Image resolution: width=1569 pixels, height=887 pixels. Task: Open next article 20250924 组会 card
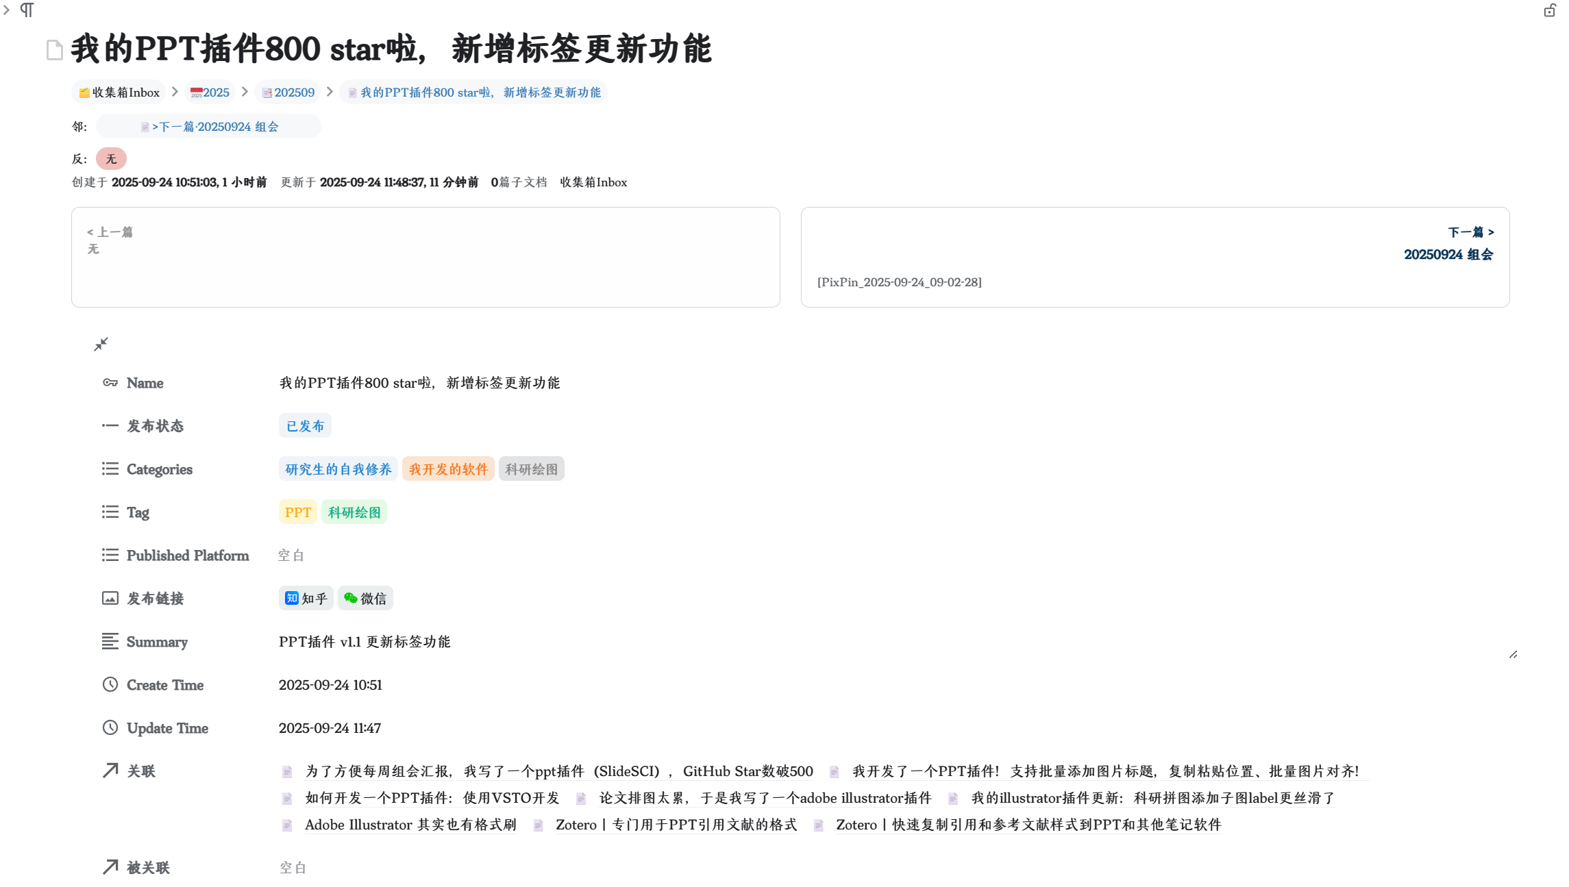(1448, 254)
